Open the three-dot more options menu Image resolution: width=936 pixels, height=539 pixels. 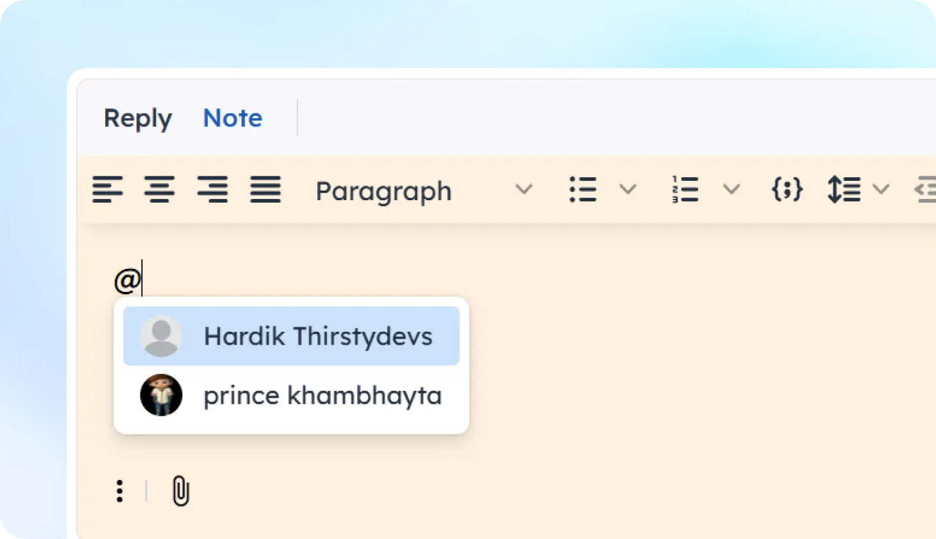(x=119, y=491)
